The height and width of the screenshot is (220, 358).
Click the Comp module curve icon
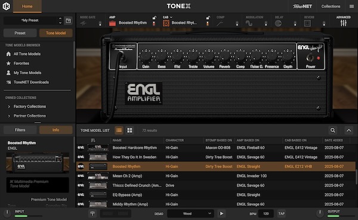pos(220,23)
